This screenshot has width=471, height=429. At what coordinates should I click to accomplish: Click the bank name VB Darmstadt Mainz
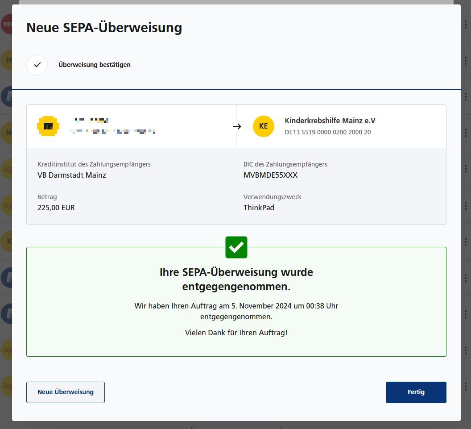click(72, 175)
